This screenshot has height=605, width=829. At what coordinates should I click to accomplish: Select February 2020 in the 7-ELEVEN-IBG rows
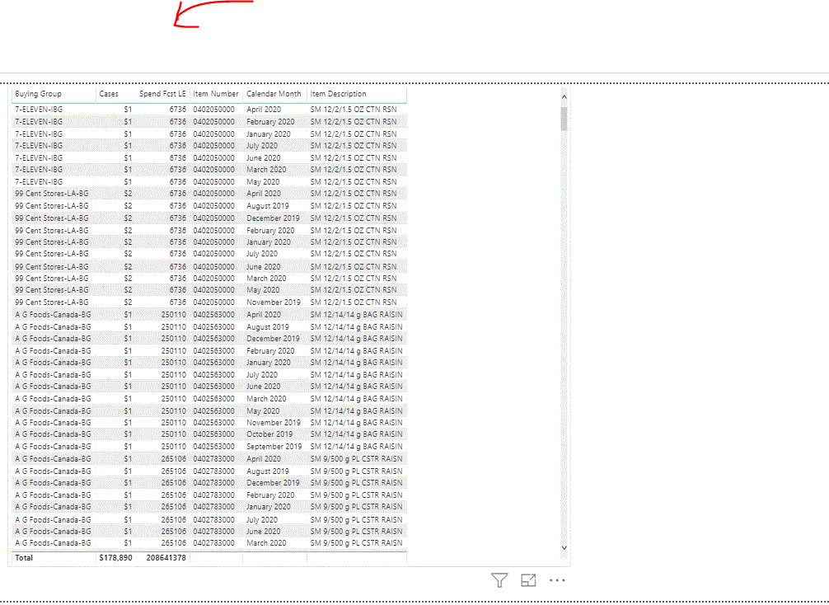[x=270, y=122]
